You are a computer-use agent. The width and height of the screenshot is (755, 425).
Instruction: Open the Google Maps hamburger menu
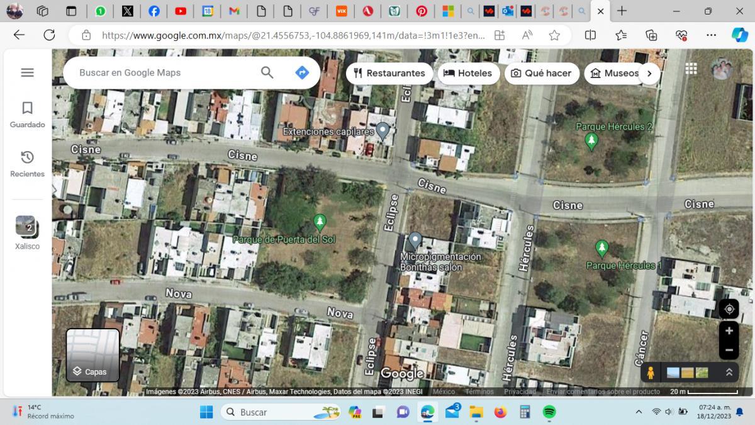coord(27,72)
